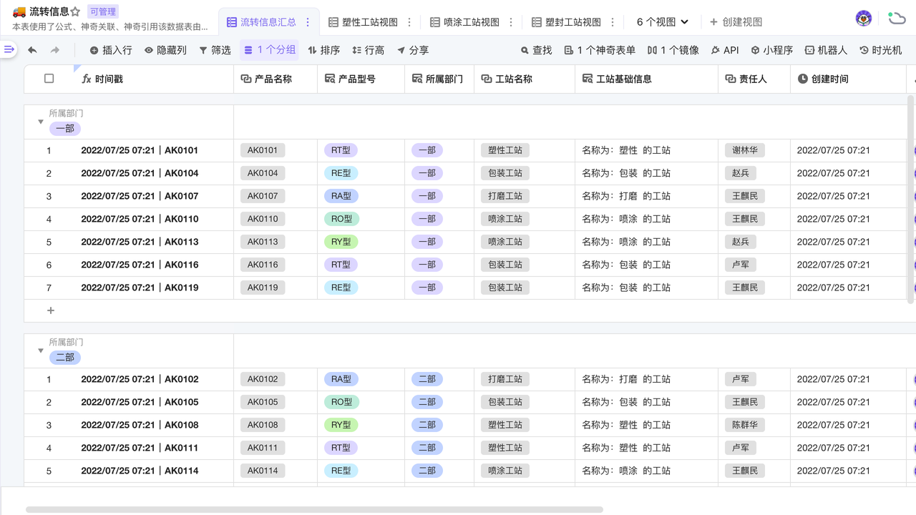Open the 查找 search tool
The height and width of the screenshot is (515, 916).
[x=537, y=50]
